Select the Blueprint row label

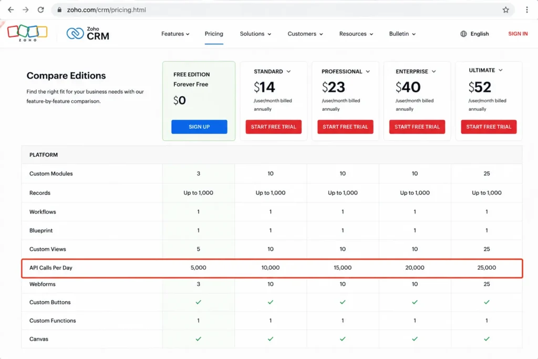coord(41,230)
